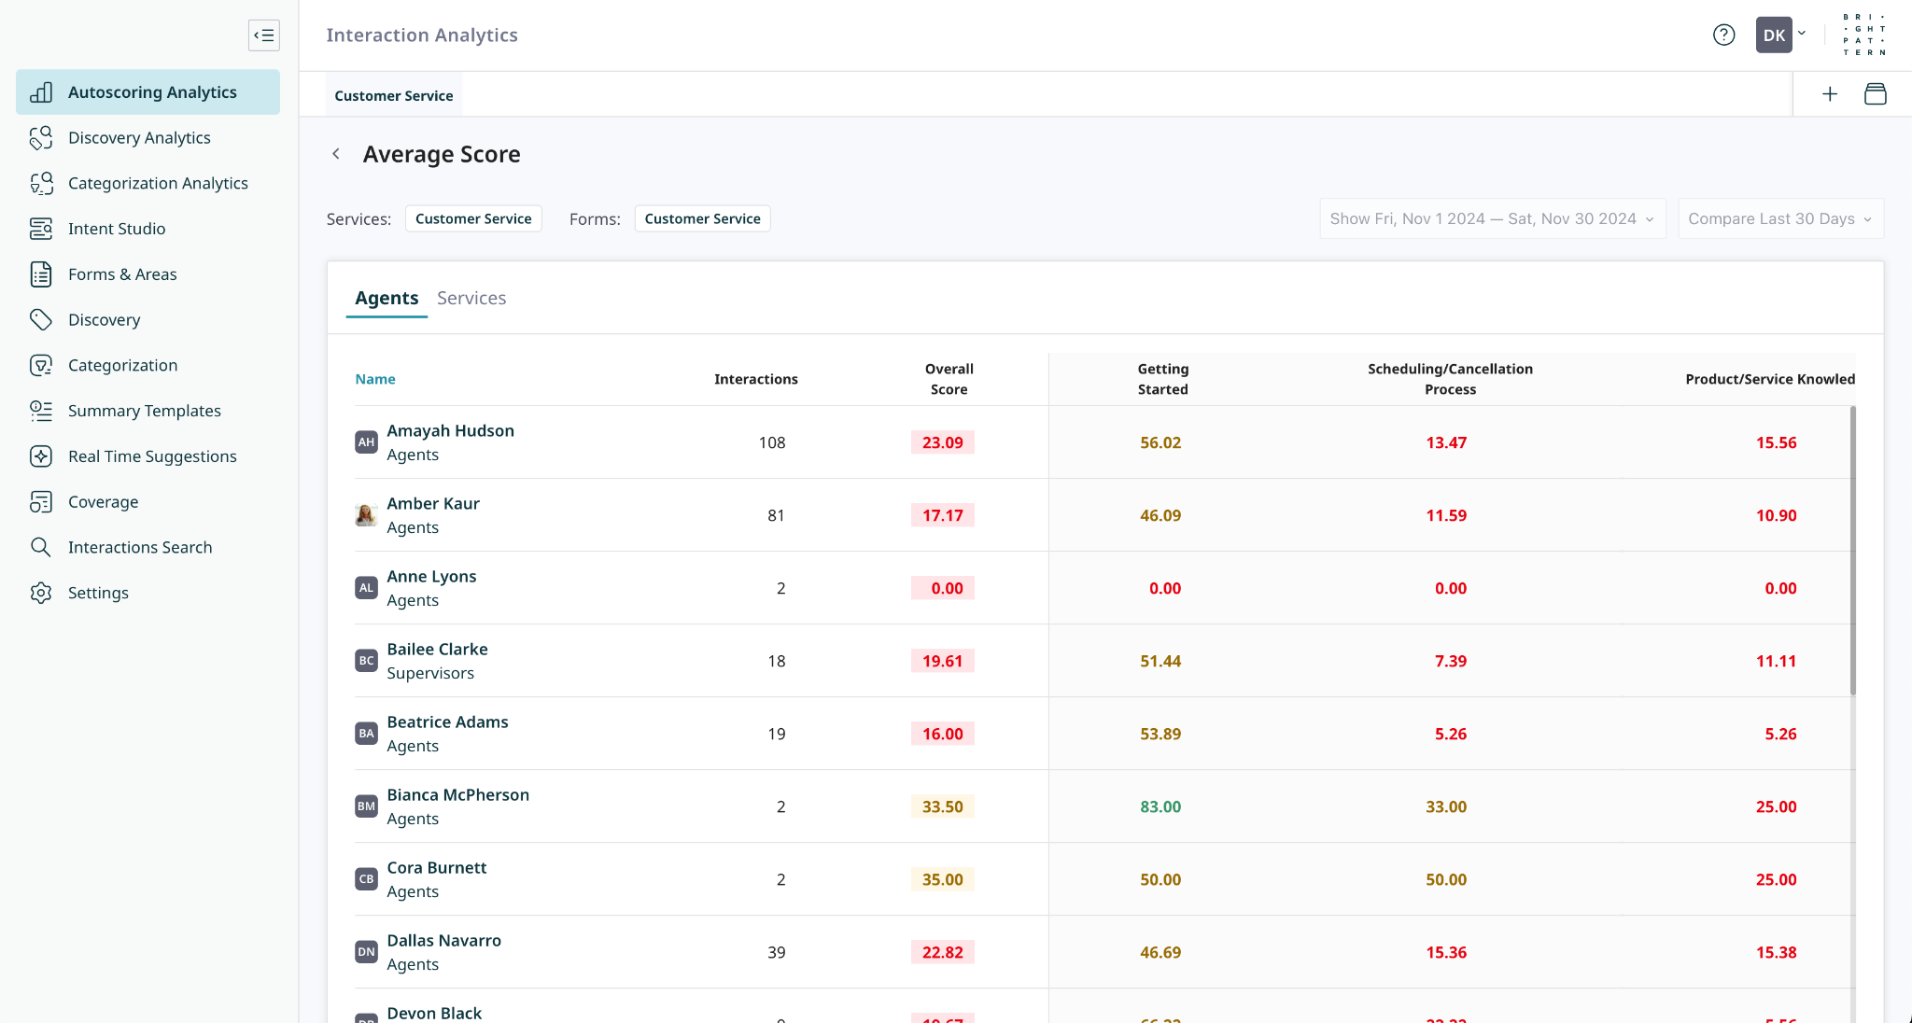Click the DK user avatar

tap(1774, 35)
